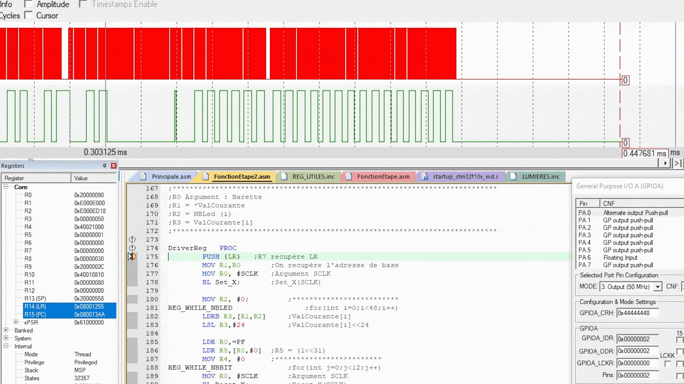Select the PA.7 pin row
The height and width of the screenshot is (384, 684).
[630, 265]
